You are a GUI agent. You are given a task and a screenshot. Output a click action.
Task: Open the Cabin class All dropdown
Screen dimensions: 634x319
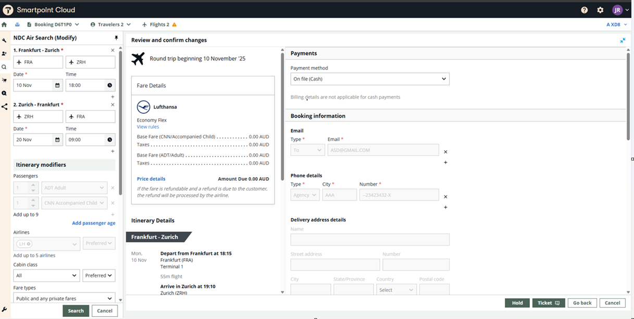(x=47, y=275)
